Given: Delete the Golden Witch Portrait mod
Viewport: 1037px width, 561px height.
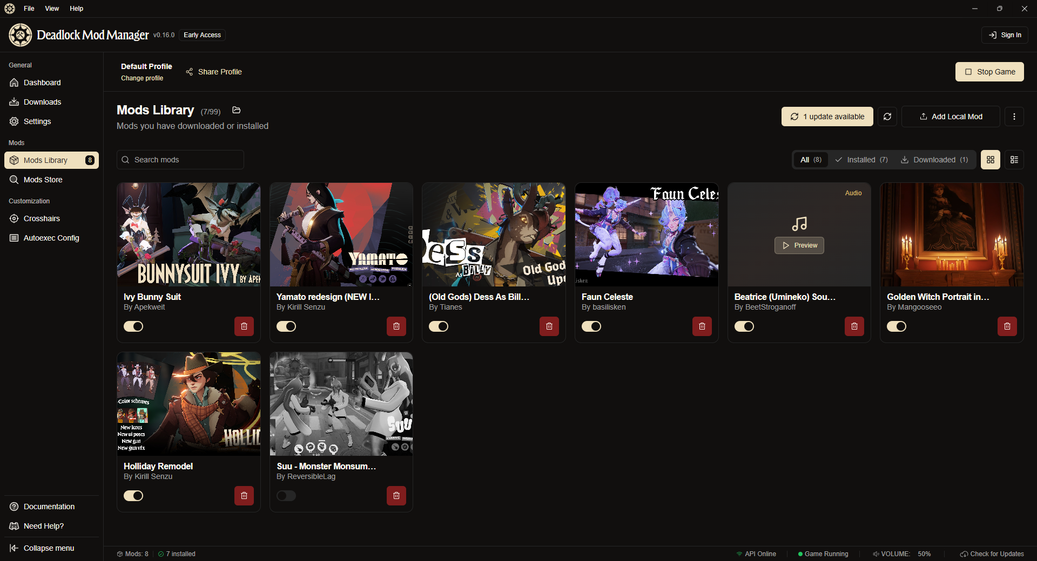Looking at the screenshot, I should (x=1007, y=326).
